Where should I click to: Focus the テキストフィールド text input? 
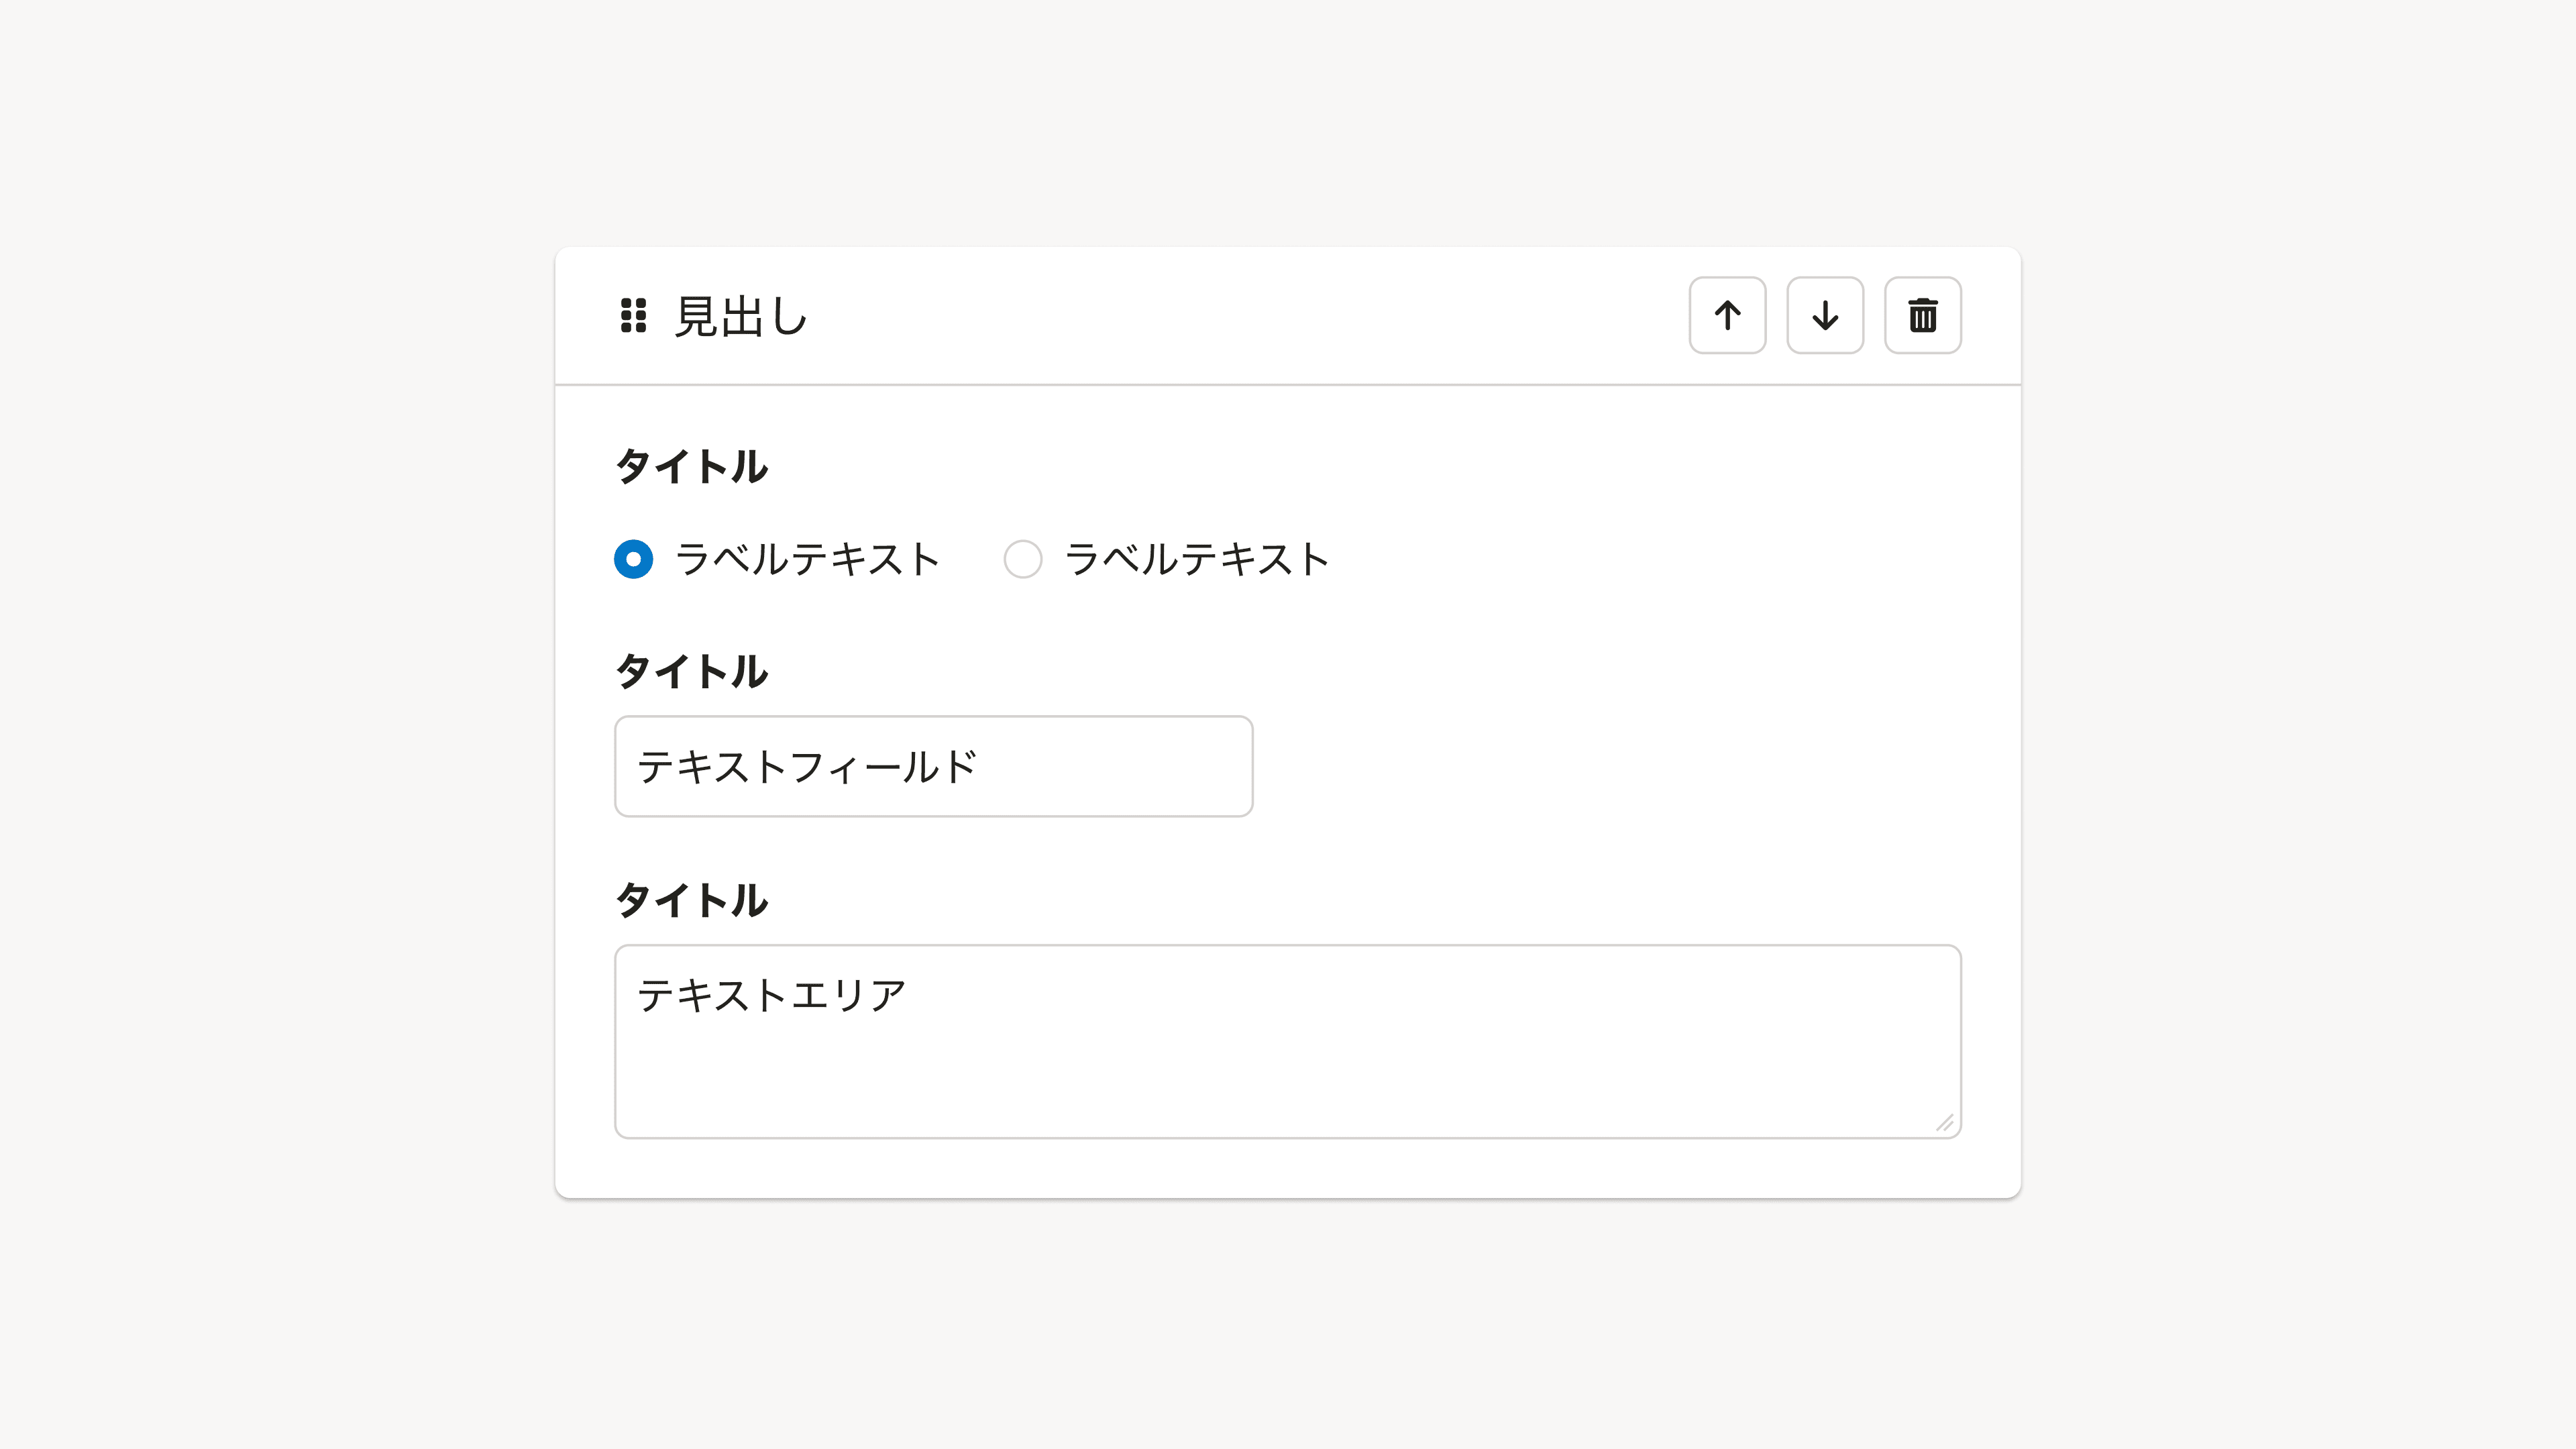tap(933, 766)
